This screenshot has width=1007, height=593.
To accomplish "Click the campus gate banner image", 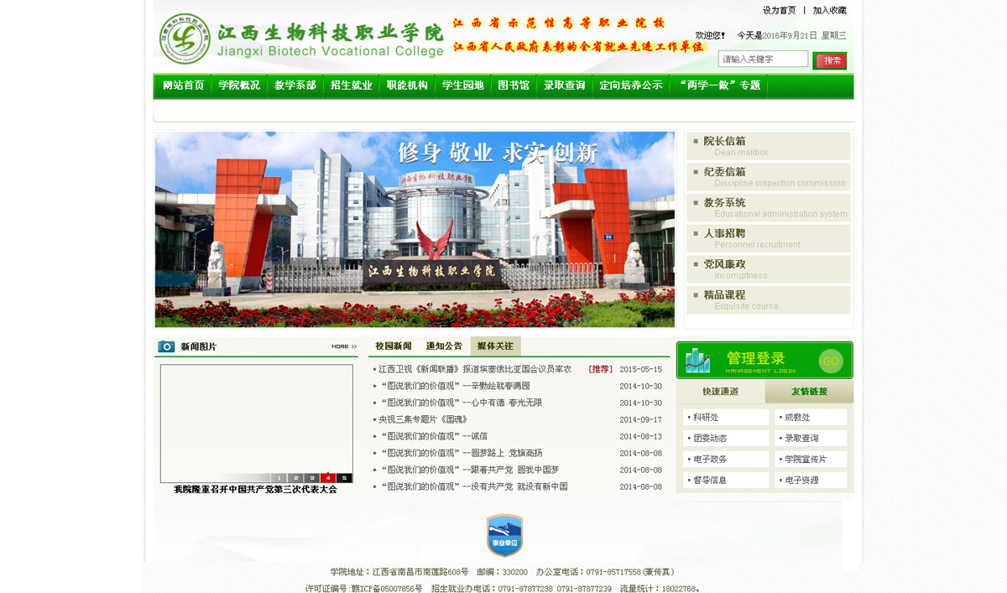I will (415, 229).
